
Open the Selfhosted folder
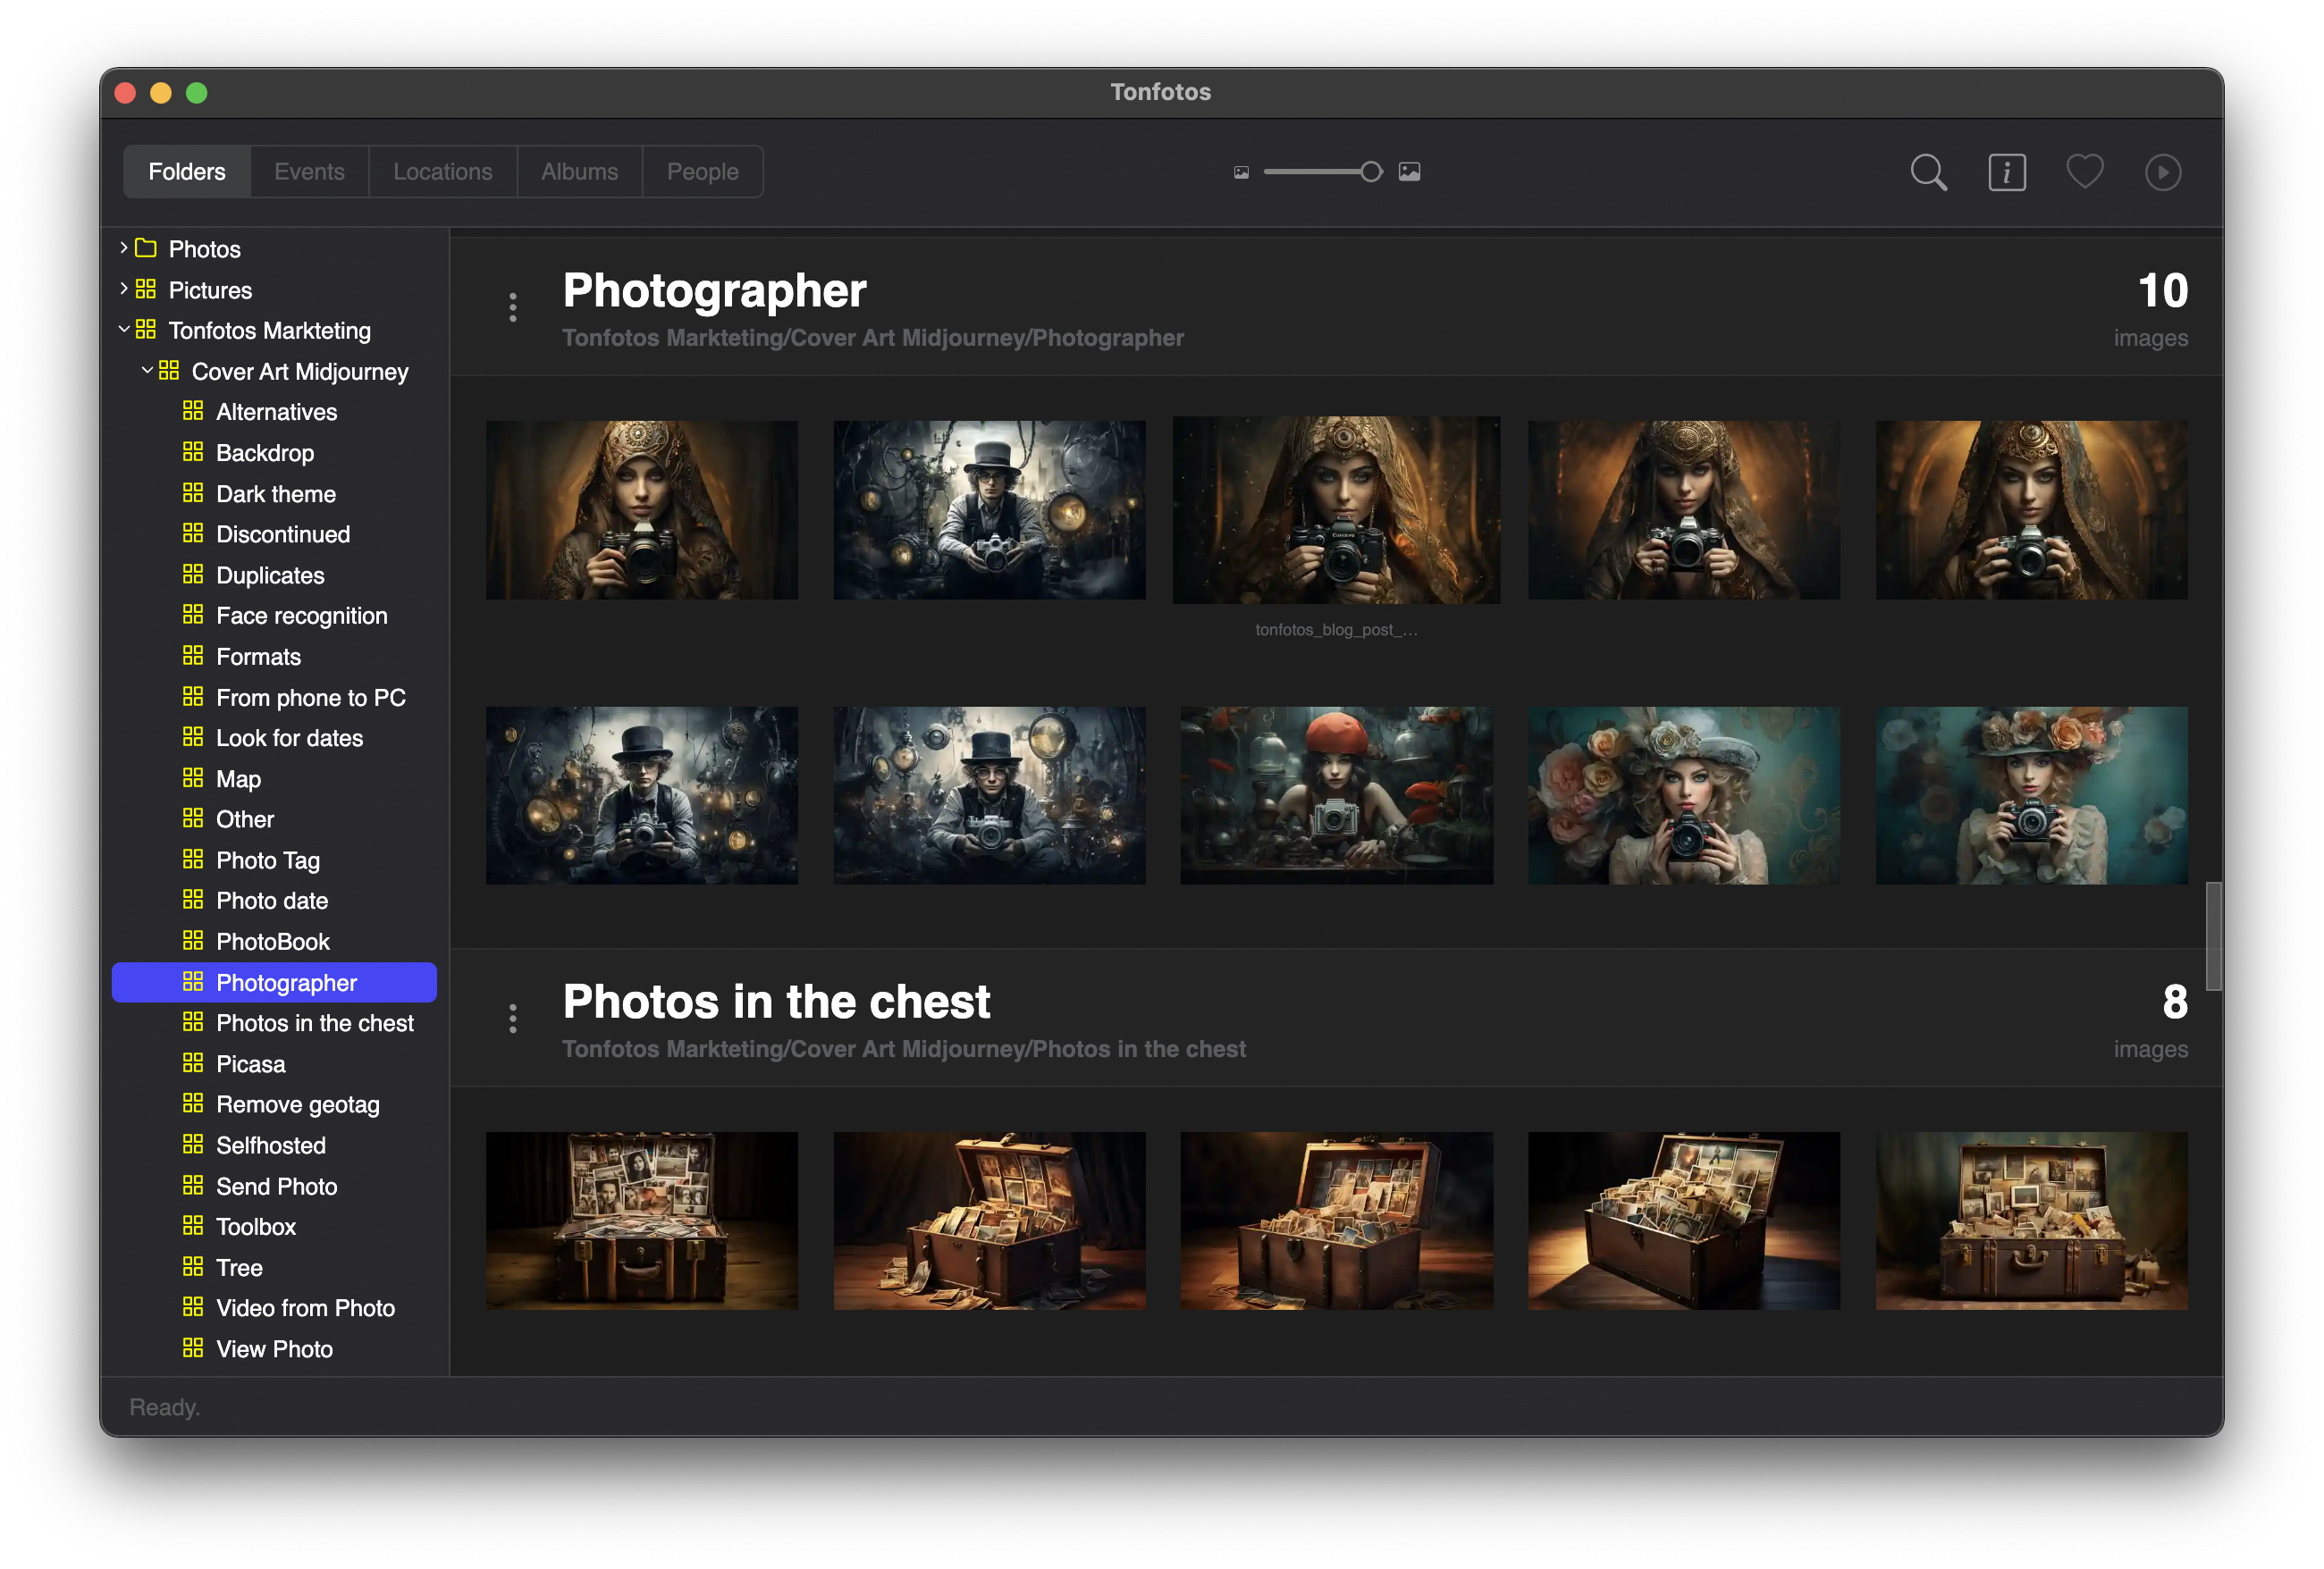[x=274, y=1145]
